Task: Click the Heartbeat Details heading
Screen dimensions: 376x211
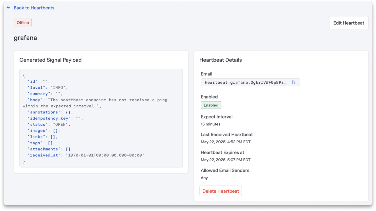Action: (x=221, y=60)
